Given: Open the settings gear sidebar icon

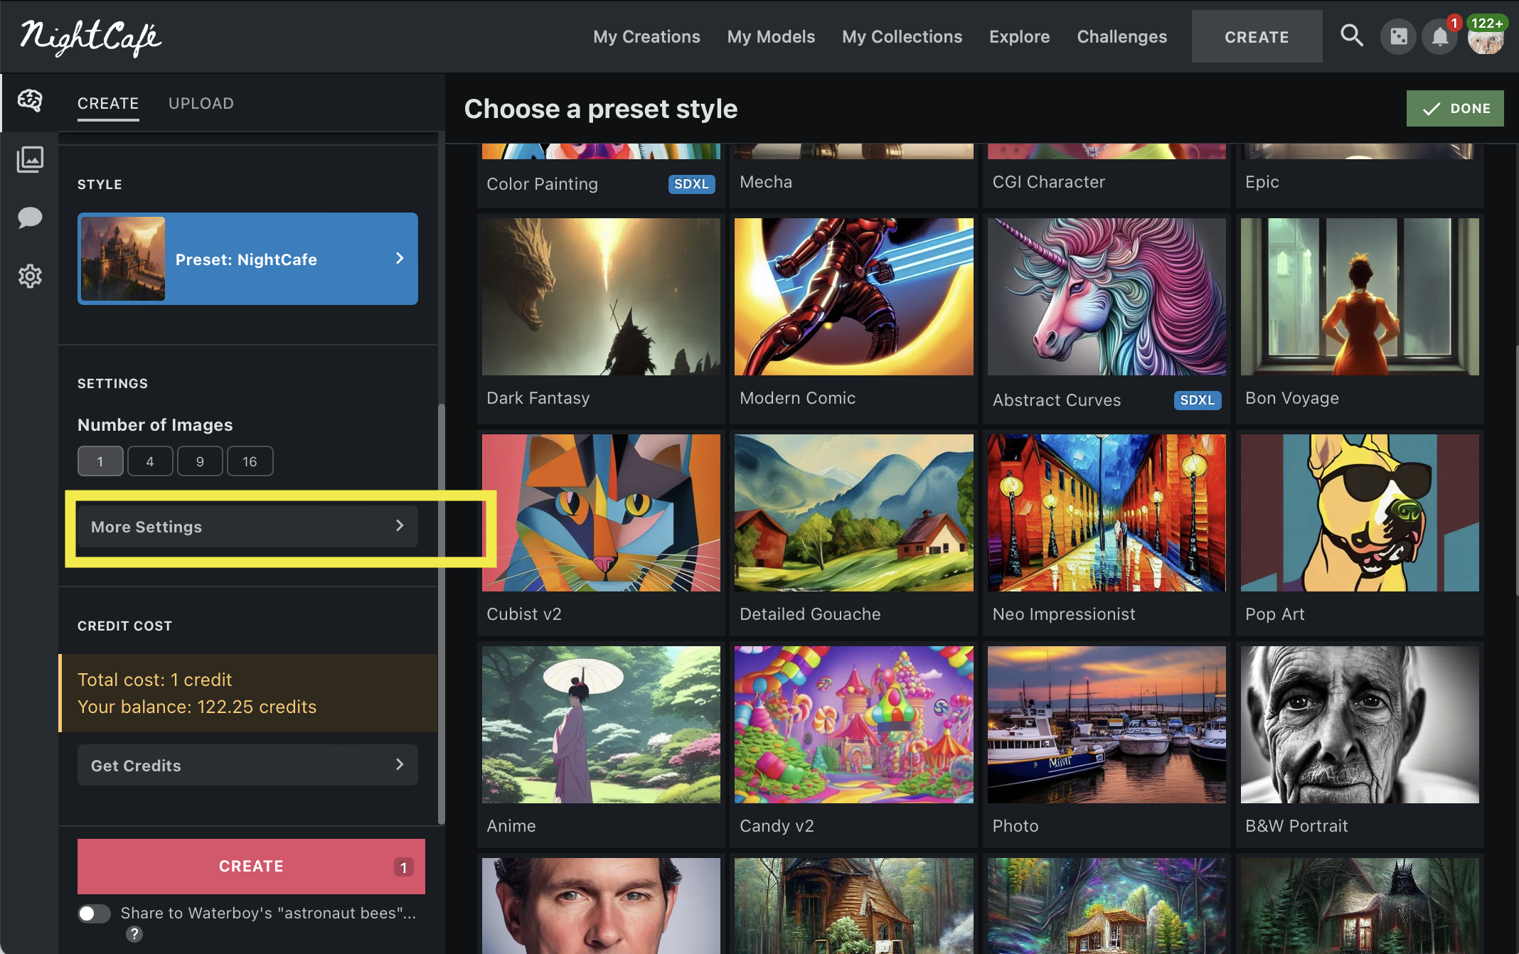Looking at the screenshot, I should tap(30, 276).
